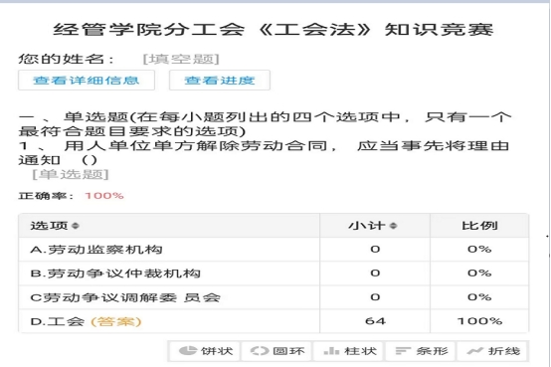The width and height of the screenshot is (551, 367).
Task: Switch chart to 条形 bar view
Action: (421, 351)
